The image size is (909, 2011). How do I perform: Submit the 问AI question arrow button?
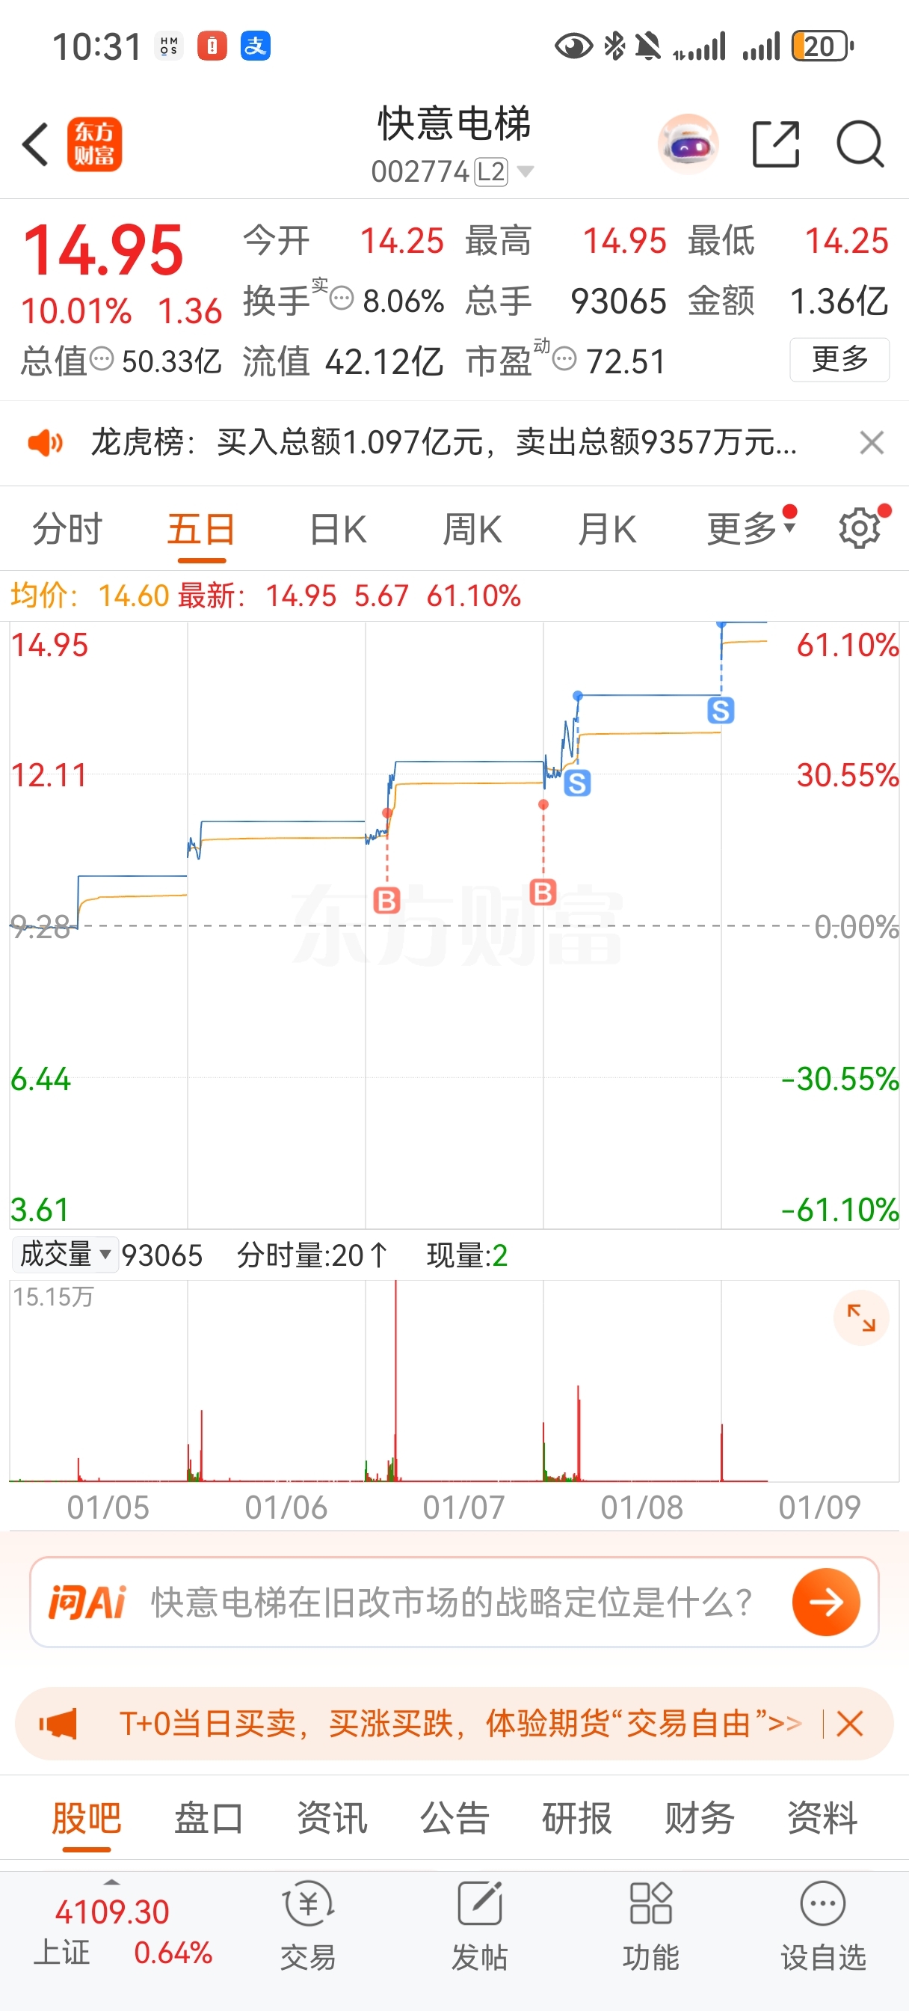click(x=825, y=1602)
